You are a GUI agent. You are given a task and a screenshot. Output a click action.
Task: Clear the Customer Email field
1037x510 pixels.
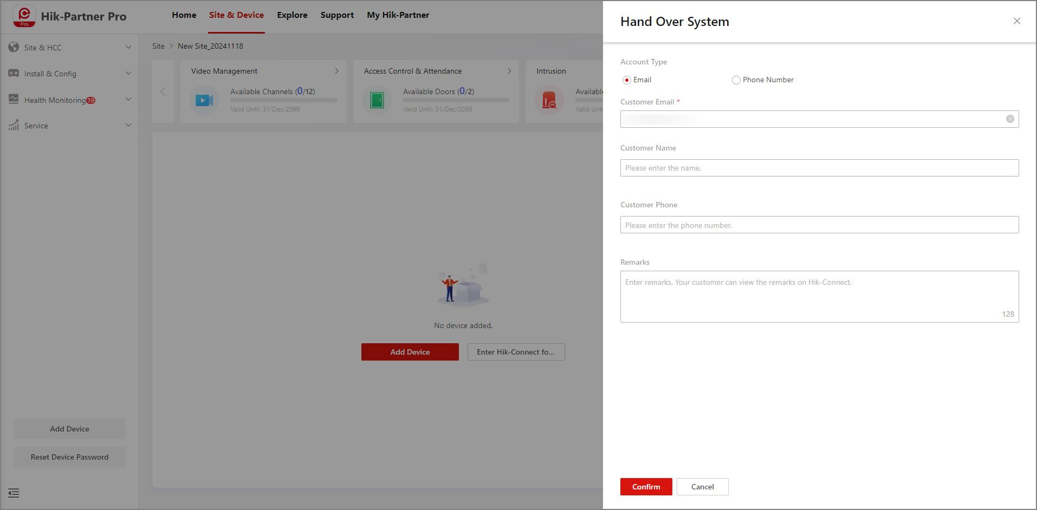[1010, 119]
